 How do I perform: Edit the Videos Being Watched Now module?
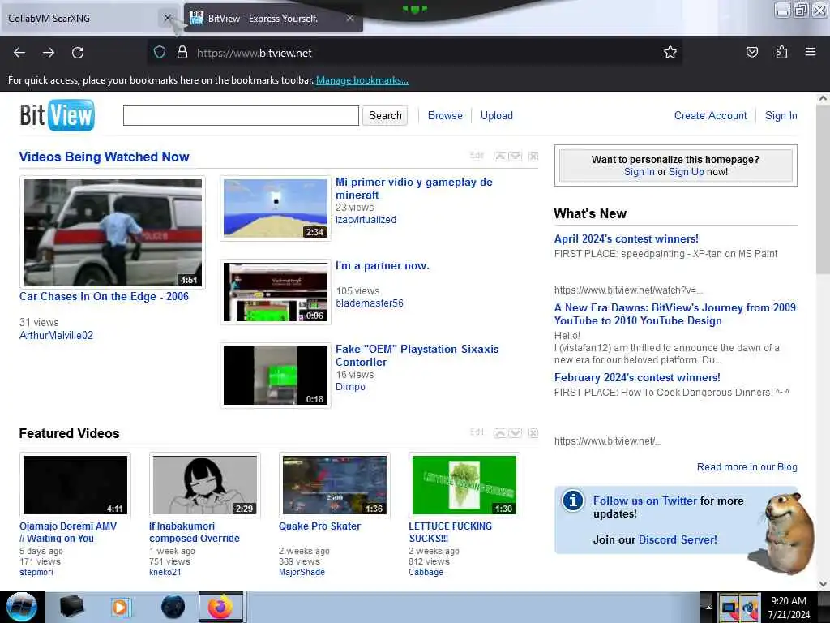pyautogui.click(x=477, y=155)
